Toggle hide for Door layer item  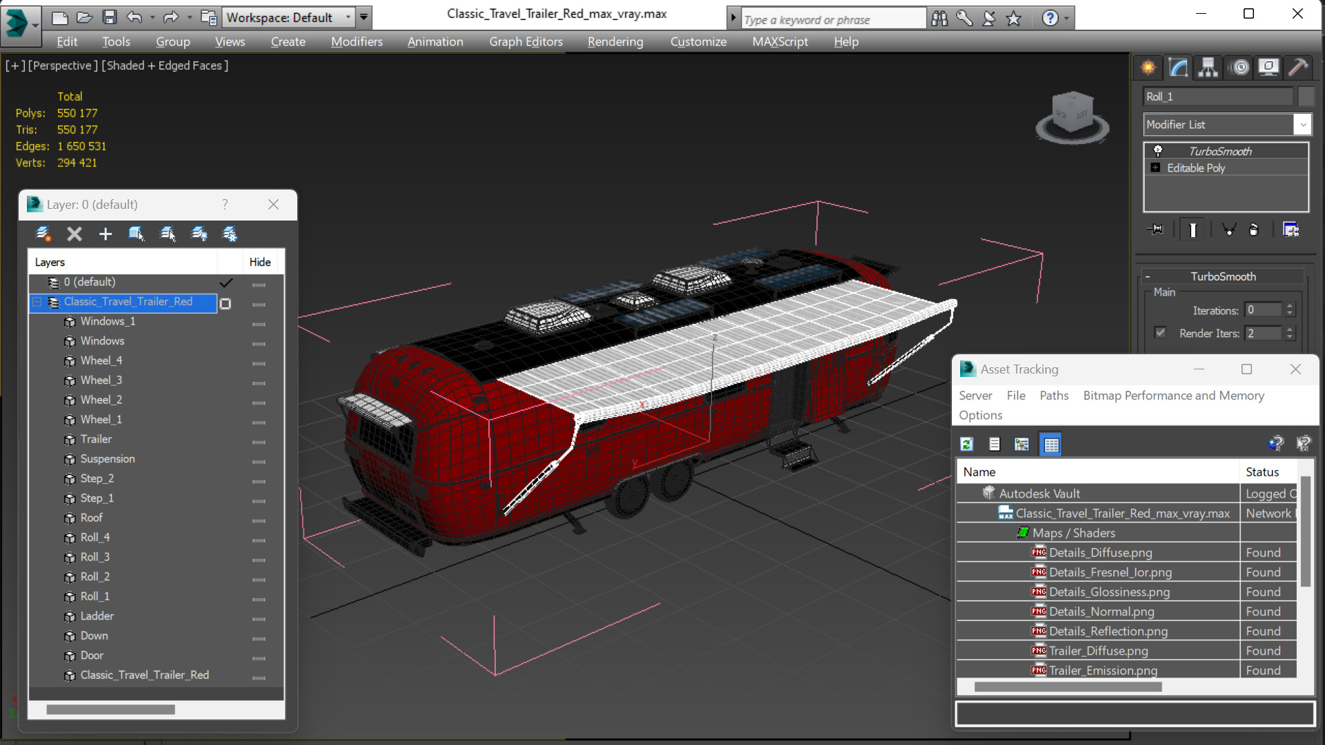(259, 658)
